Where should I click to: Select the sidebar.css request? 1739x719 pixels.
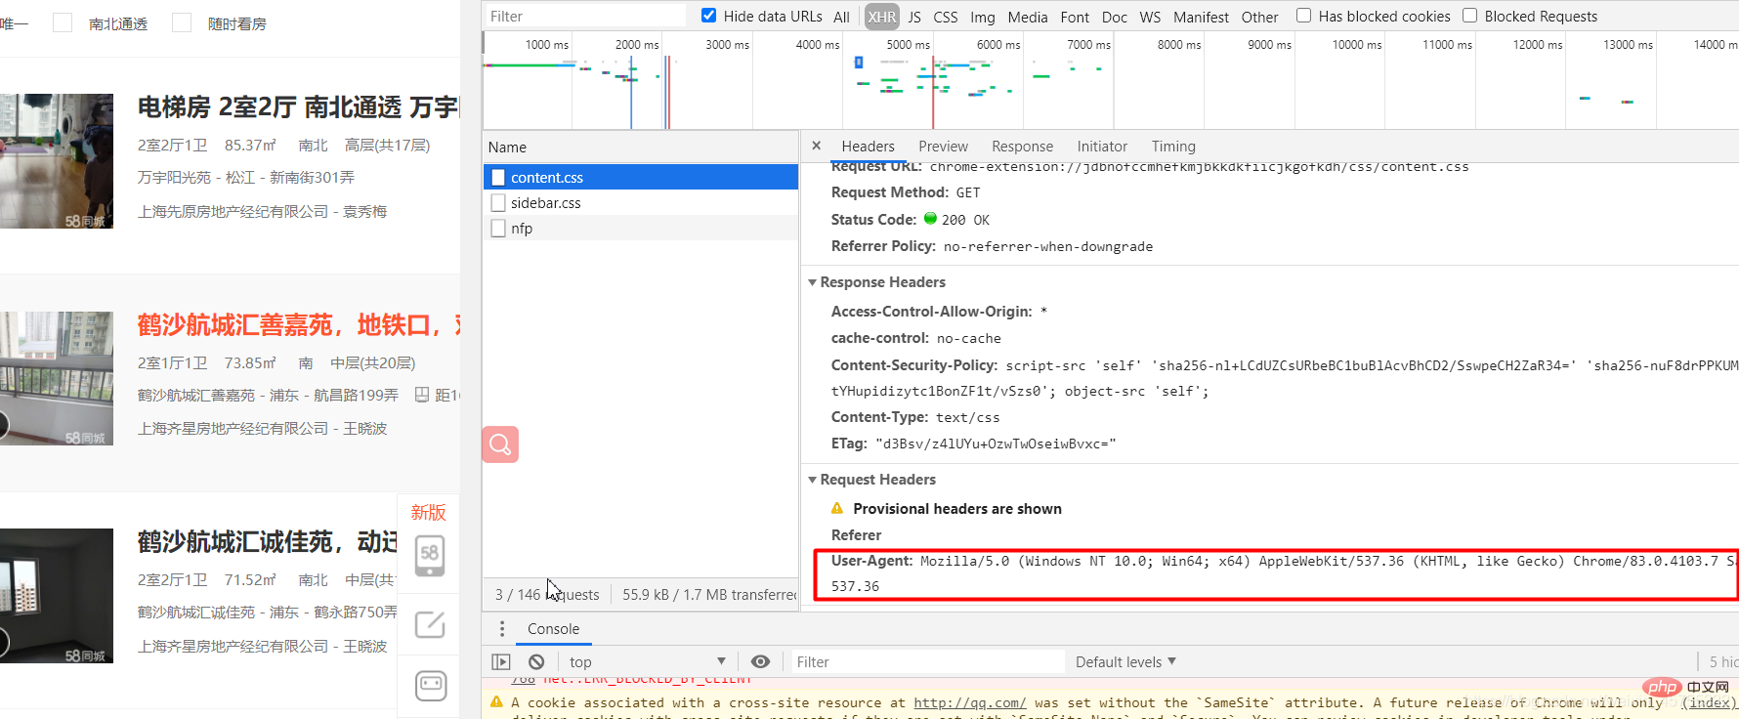[545, 203]
